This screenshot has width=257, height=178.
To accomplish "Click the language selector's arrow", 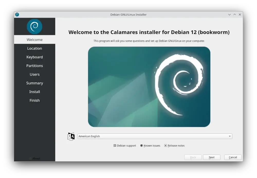I will point(230,136).
